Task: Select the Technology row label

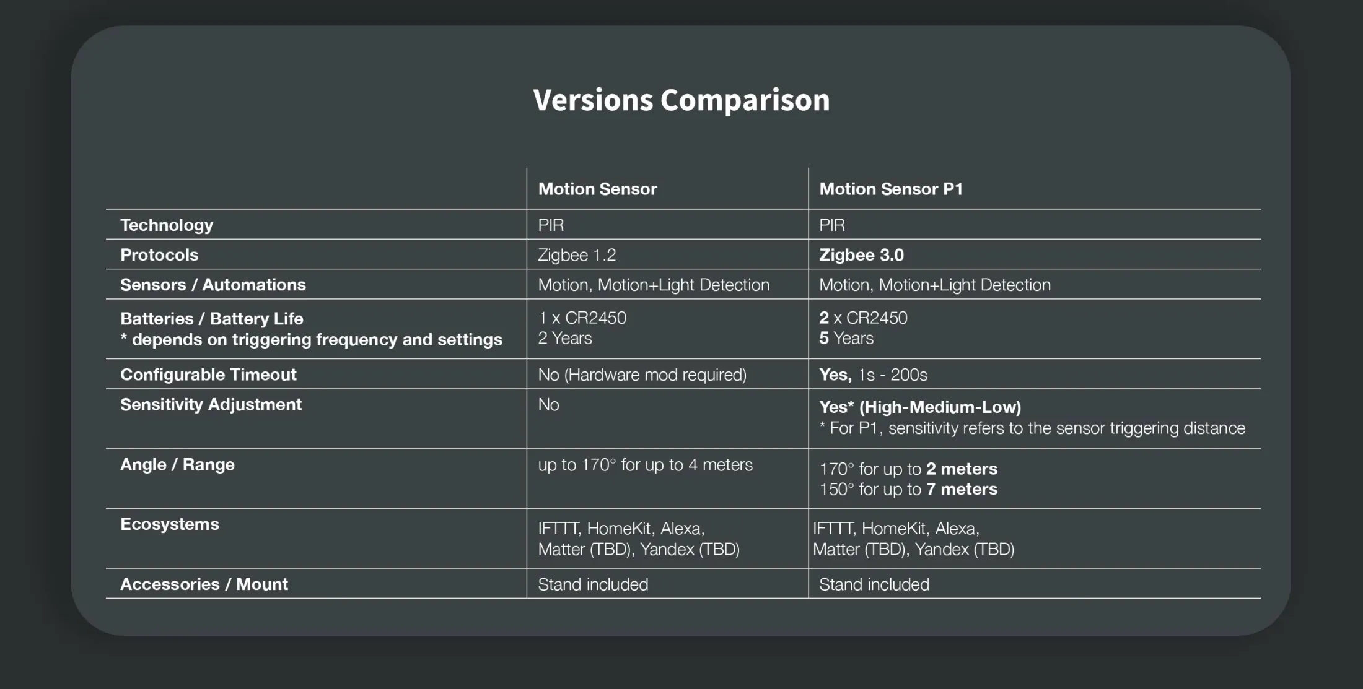Action: (x=167, y=225)
